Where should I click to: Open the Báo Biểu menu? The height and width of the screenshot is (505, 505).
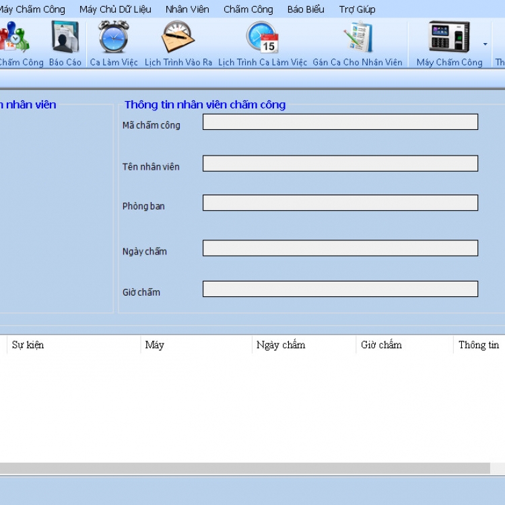click(x=306, y=9)
